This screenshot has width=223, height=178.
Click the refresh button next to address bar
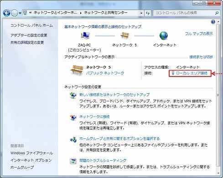pos(148,13)
